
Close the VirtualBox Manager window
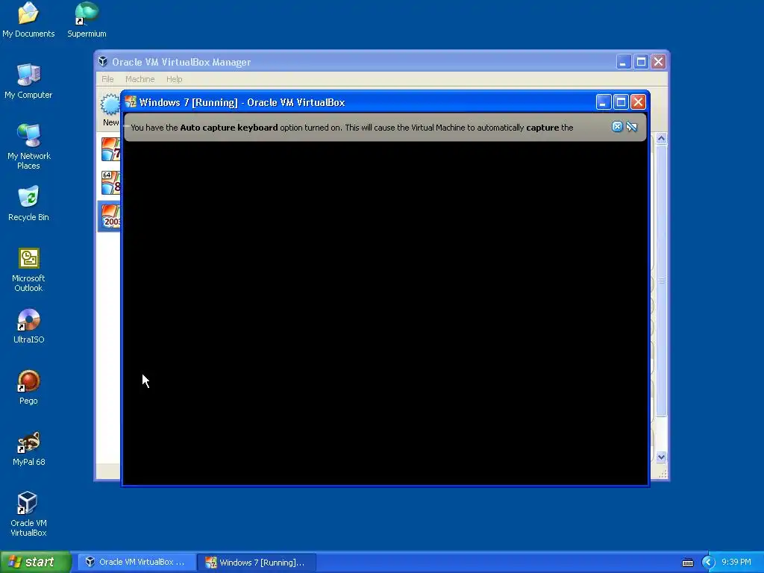[659, 61]
